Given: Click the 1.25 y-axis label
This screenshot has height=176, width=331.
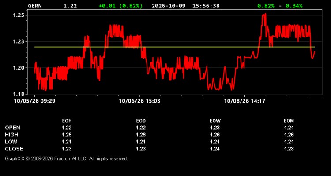Looking at the screenshot, I should pos(18,15).
